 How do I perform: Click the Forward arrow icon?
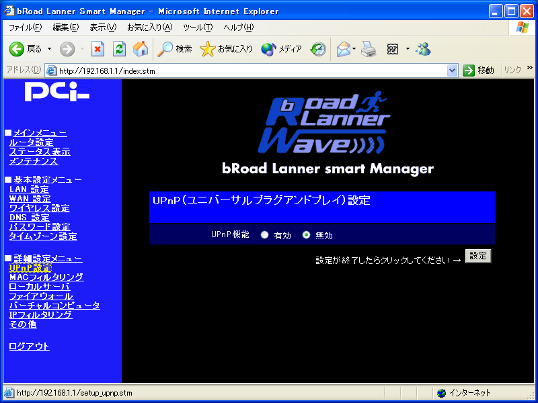coord(67,49)
